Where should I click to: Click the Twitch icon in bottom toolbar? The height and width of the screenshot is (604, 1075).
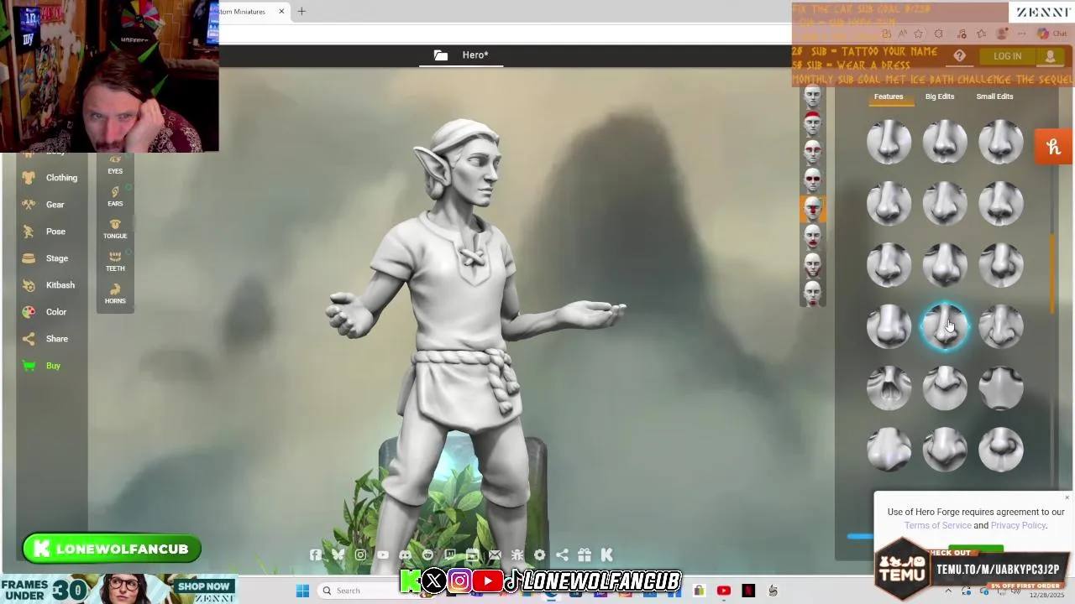point(450,555)
